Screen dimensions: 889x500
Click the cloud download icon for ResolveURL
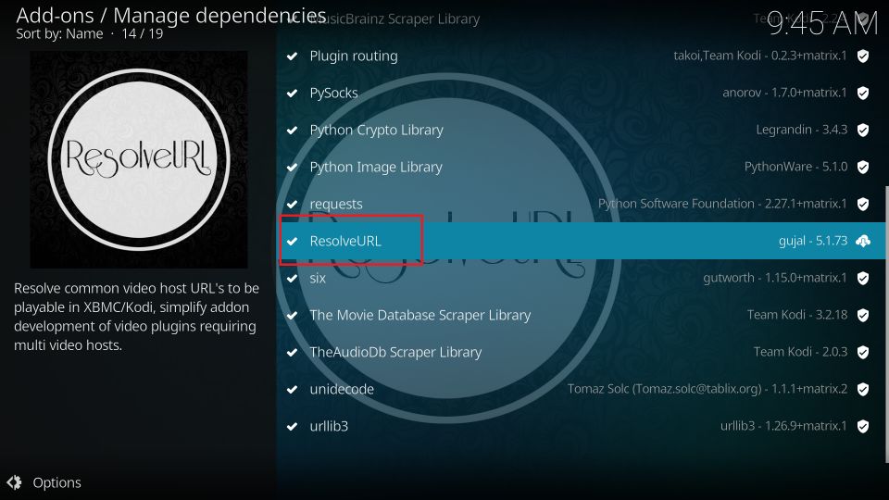click(x=862, y=241)
